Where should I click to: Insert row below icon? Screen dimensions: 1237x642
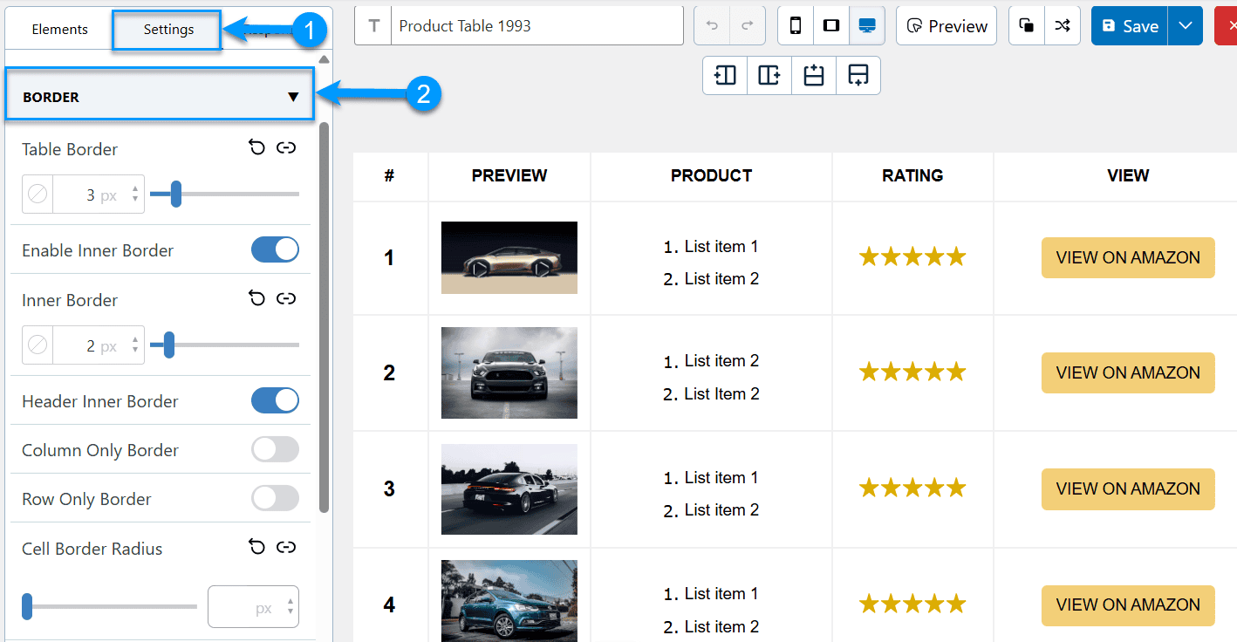(858, 76)
